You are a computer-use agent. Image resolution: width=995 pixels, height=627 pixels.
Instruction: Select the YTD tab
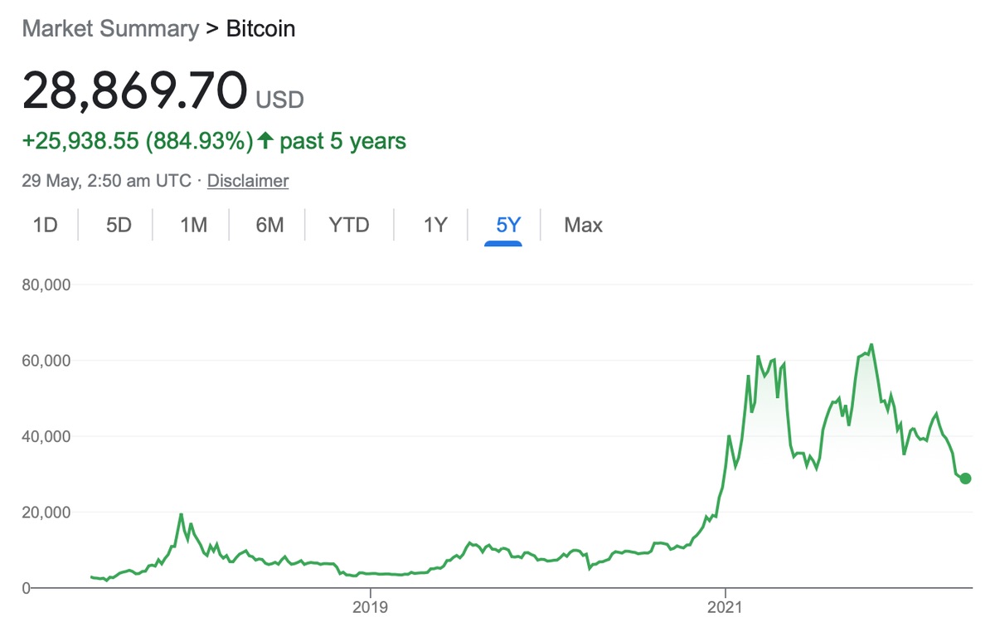pyautogui.click(x=348, y=225)
